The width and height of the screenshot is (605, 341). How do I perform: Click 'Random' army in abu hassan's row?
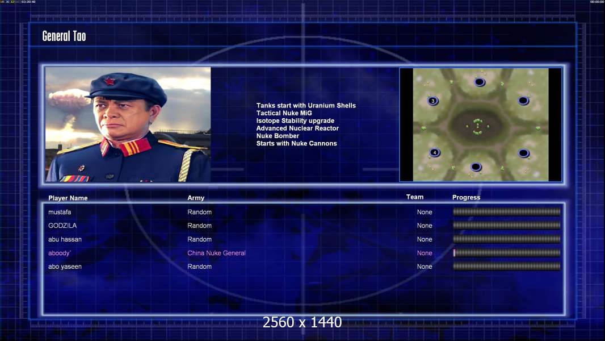[199, 239]
